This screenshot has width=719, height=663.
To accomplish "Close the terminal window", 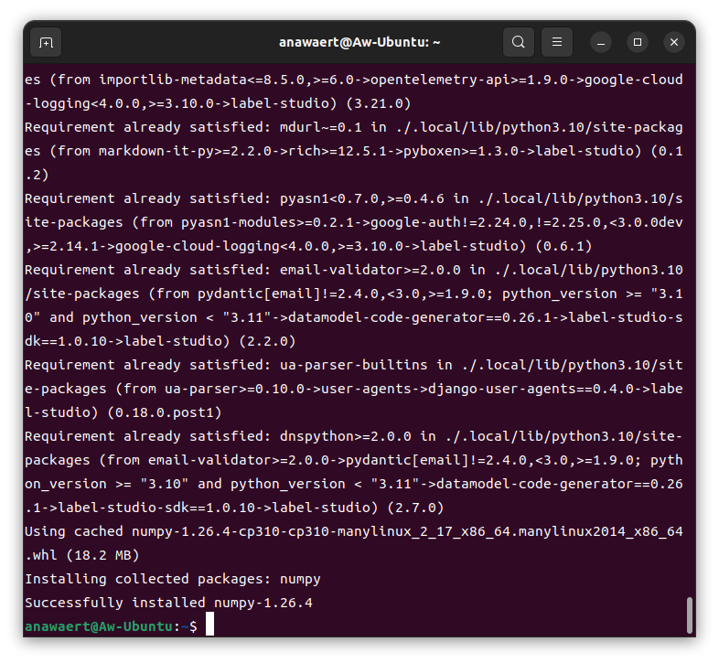I will pos(674,42).
